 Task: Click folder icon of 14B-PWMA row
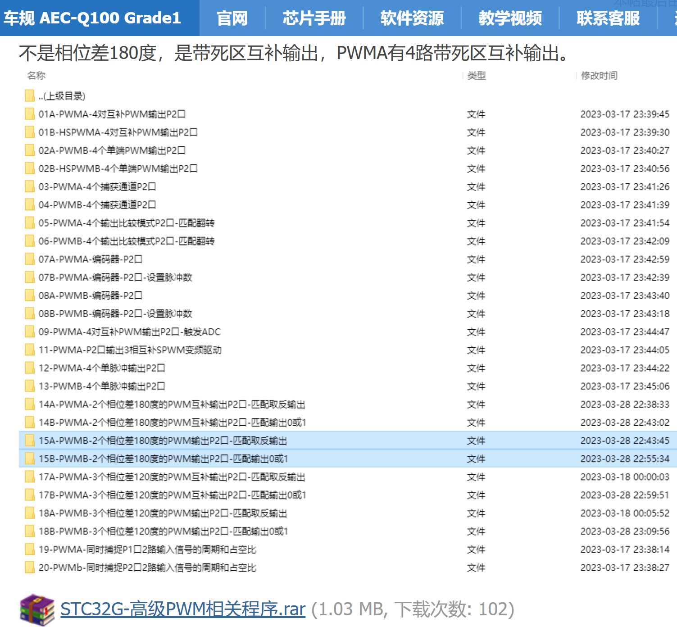tap(30, 422)
